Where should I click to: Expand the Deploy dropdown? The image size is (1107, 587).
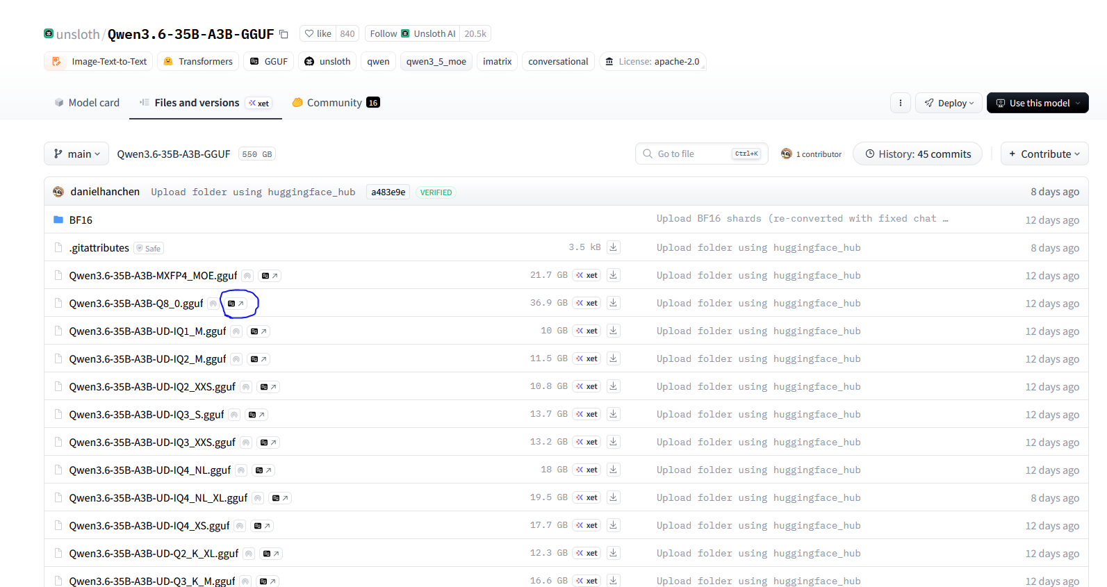[x=949, y=103]
